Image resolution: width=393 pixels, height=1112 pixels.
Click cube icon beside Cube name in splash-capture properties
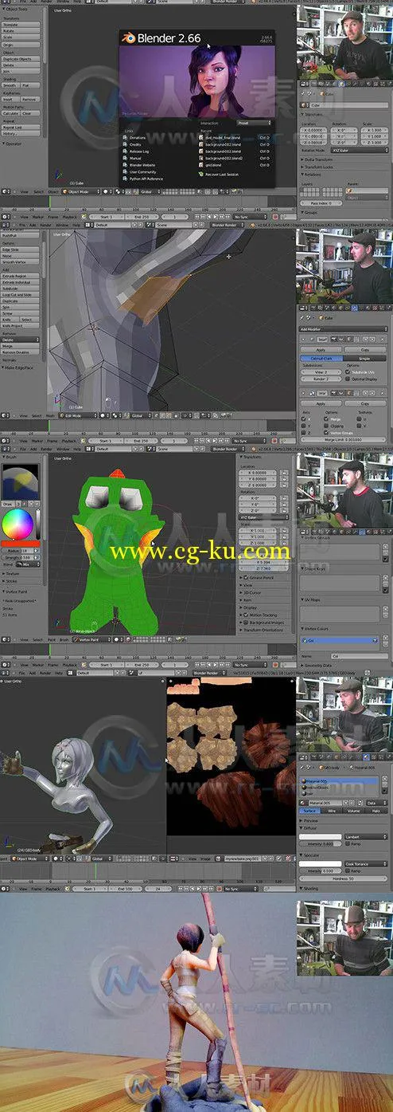click(305, 104)
